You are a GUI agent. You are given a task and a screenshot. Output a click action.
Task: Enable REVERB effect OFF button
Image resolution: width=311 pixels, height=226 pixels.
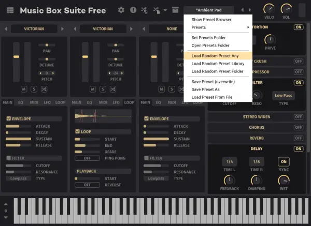pyautogui.click(x=299, y=138)
